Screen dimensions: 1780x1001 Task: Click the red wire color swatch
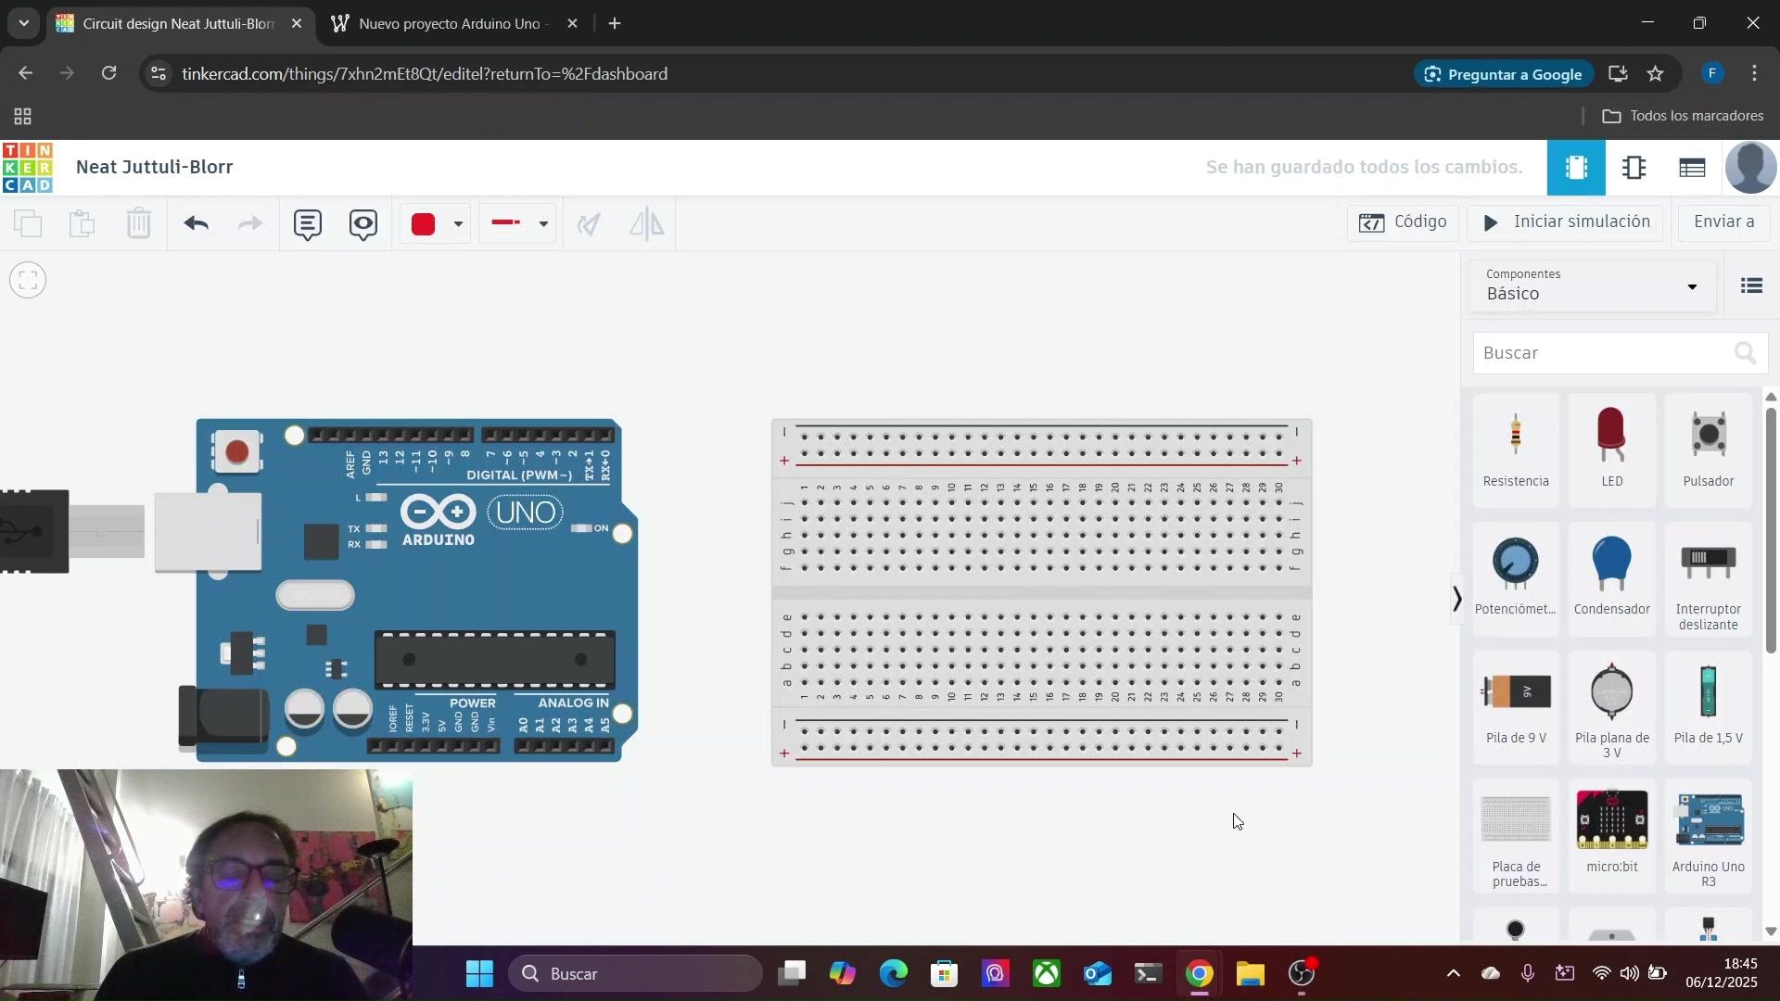click(x=424, y=223)
